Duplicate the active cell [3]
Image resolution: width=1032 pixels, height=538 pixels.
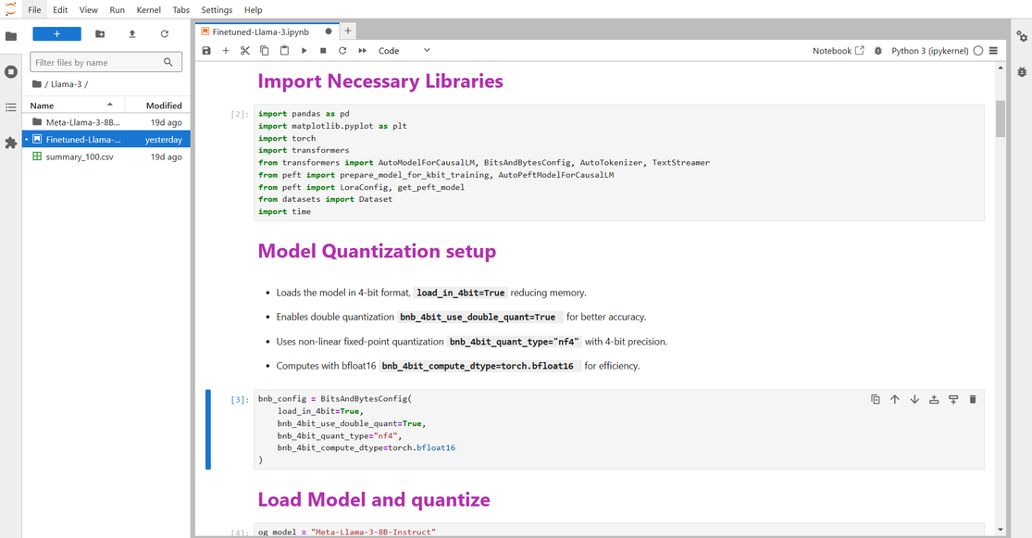[876, 399]
